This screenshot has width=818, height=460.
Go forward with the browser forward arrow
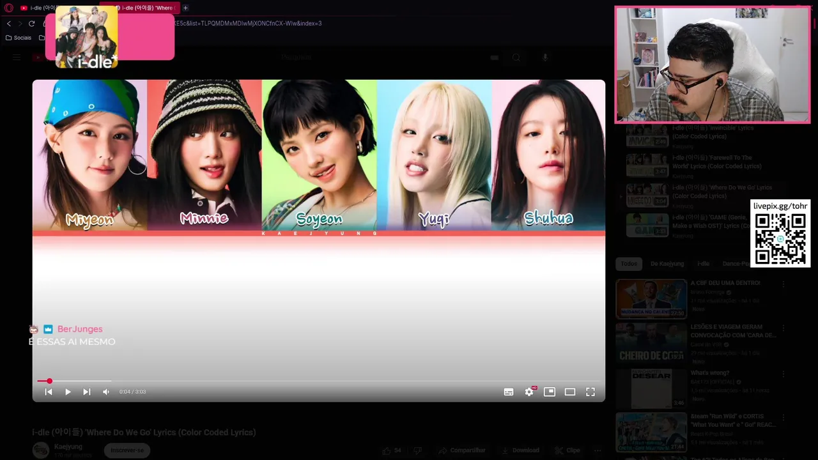(20, 23)
